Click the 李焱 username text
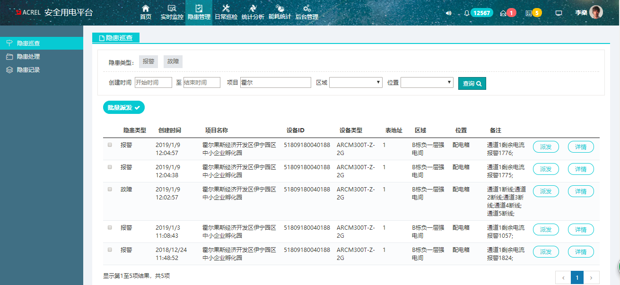This screenshot has height=285, width=620. pyautogui.click(x=581, y=13)
